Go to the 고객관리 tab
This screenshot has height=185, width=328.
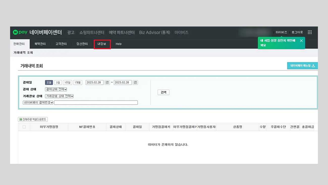pyautogui.click(x=61, y=44)
